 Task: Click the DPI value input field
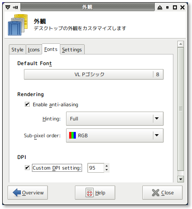96,168
